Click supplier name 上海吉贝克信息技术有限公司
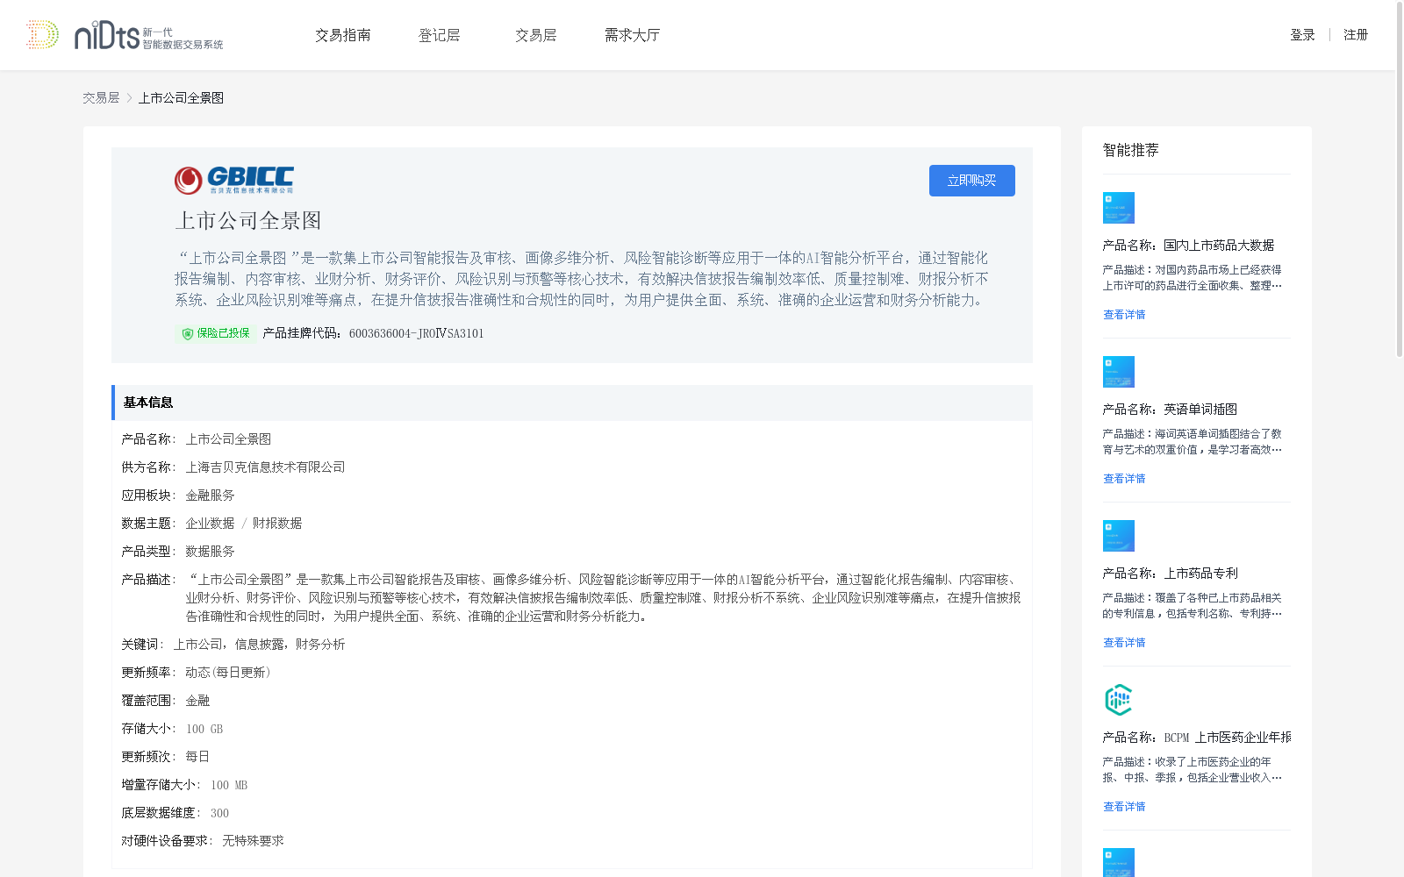Screen dimensions: 1404x877 (265, 467)
